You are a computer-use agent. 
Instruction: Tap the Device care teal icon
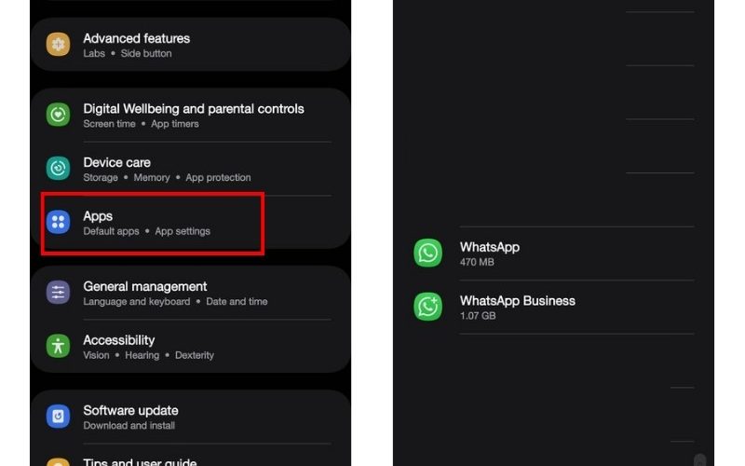pos(58,169)
